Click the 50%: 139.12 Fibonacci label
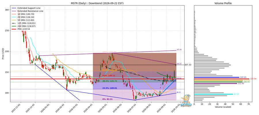 pyautogui.click(x=109, y=76)
